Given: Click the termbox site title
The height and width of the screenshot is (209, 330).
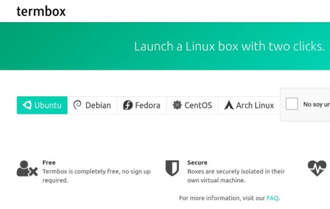Looking at the screenshot, I should [41, 12].
